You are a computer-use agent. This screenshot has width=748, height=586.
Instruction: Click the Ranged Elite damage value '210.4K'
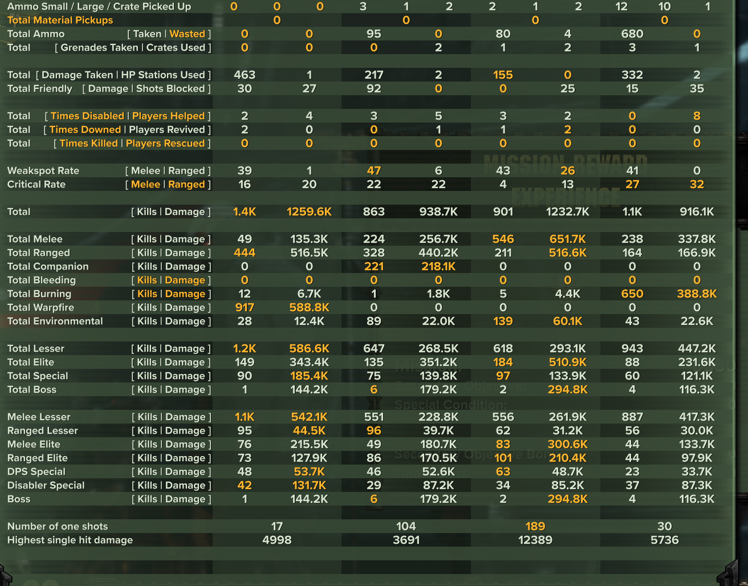point(567,458)
